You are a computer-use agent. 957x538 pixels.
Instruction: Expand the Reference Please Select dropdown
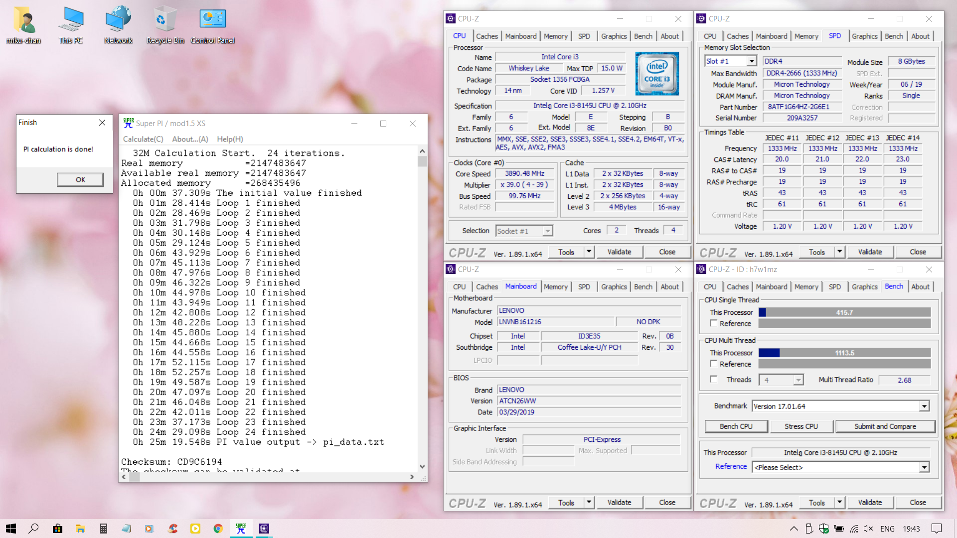tap(924, 467)
